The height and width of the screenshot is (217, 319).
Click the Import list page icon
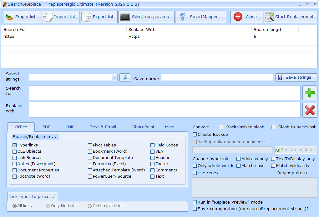pyautogui.click(x=48, y=17)
